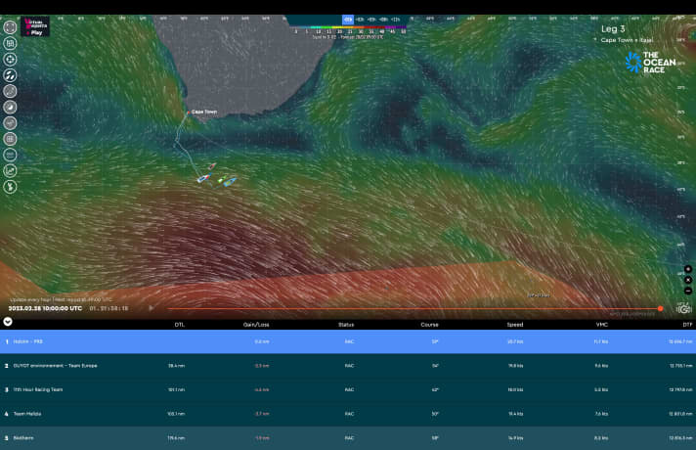
Task: Click the green boat marker on map
Action: [222, 179]
